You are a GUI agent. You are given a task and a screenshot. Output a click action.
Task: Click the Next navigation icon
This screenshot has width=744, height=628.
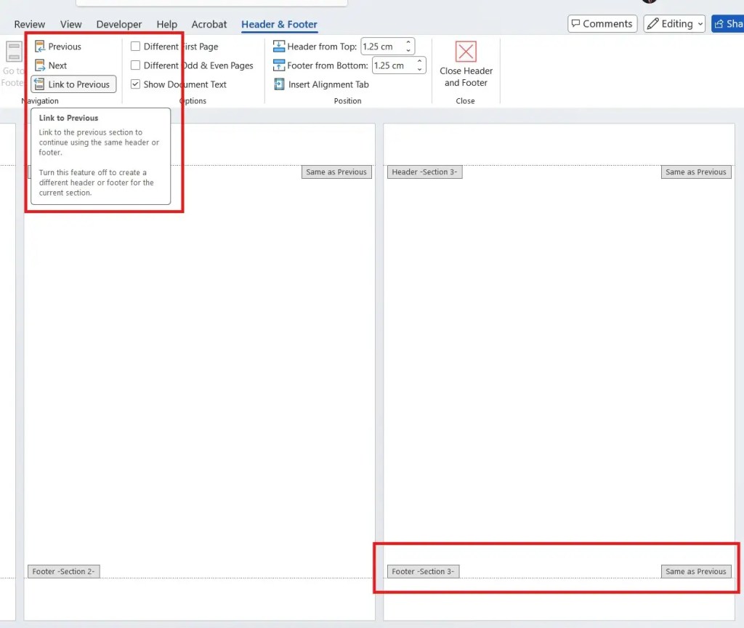pos(39,65)
